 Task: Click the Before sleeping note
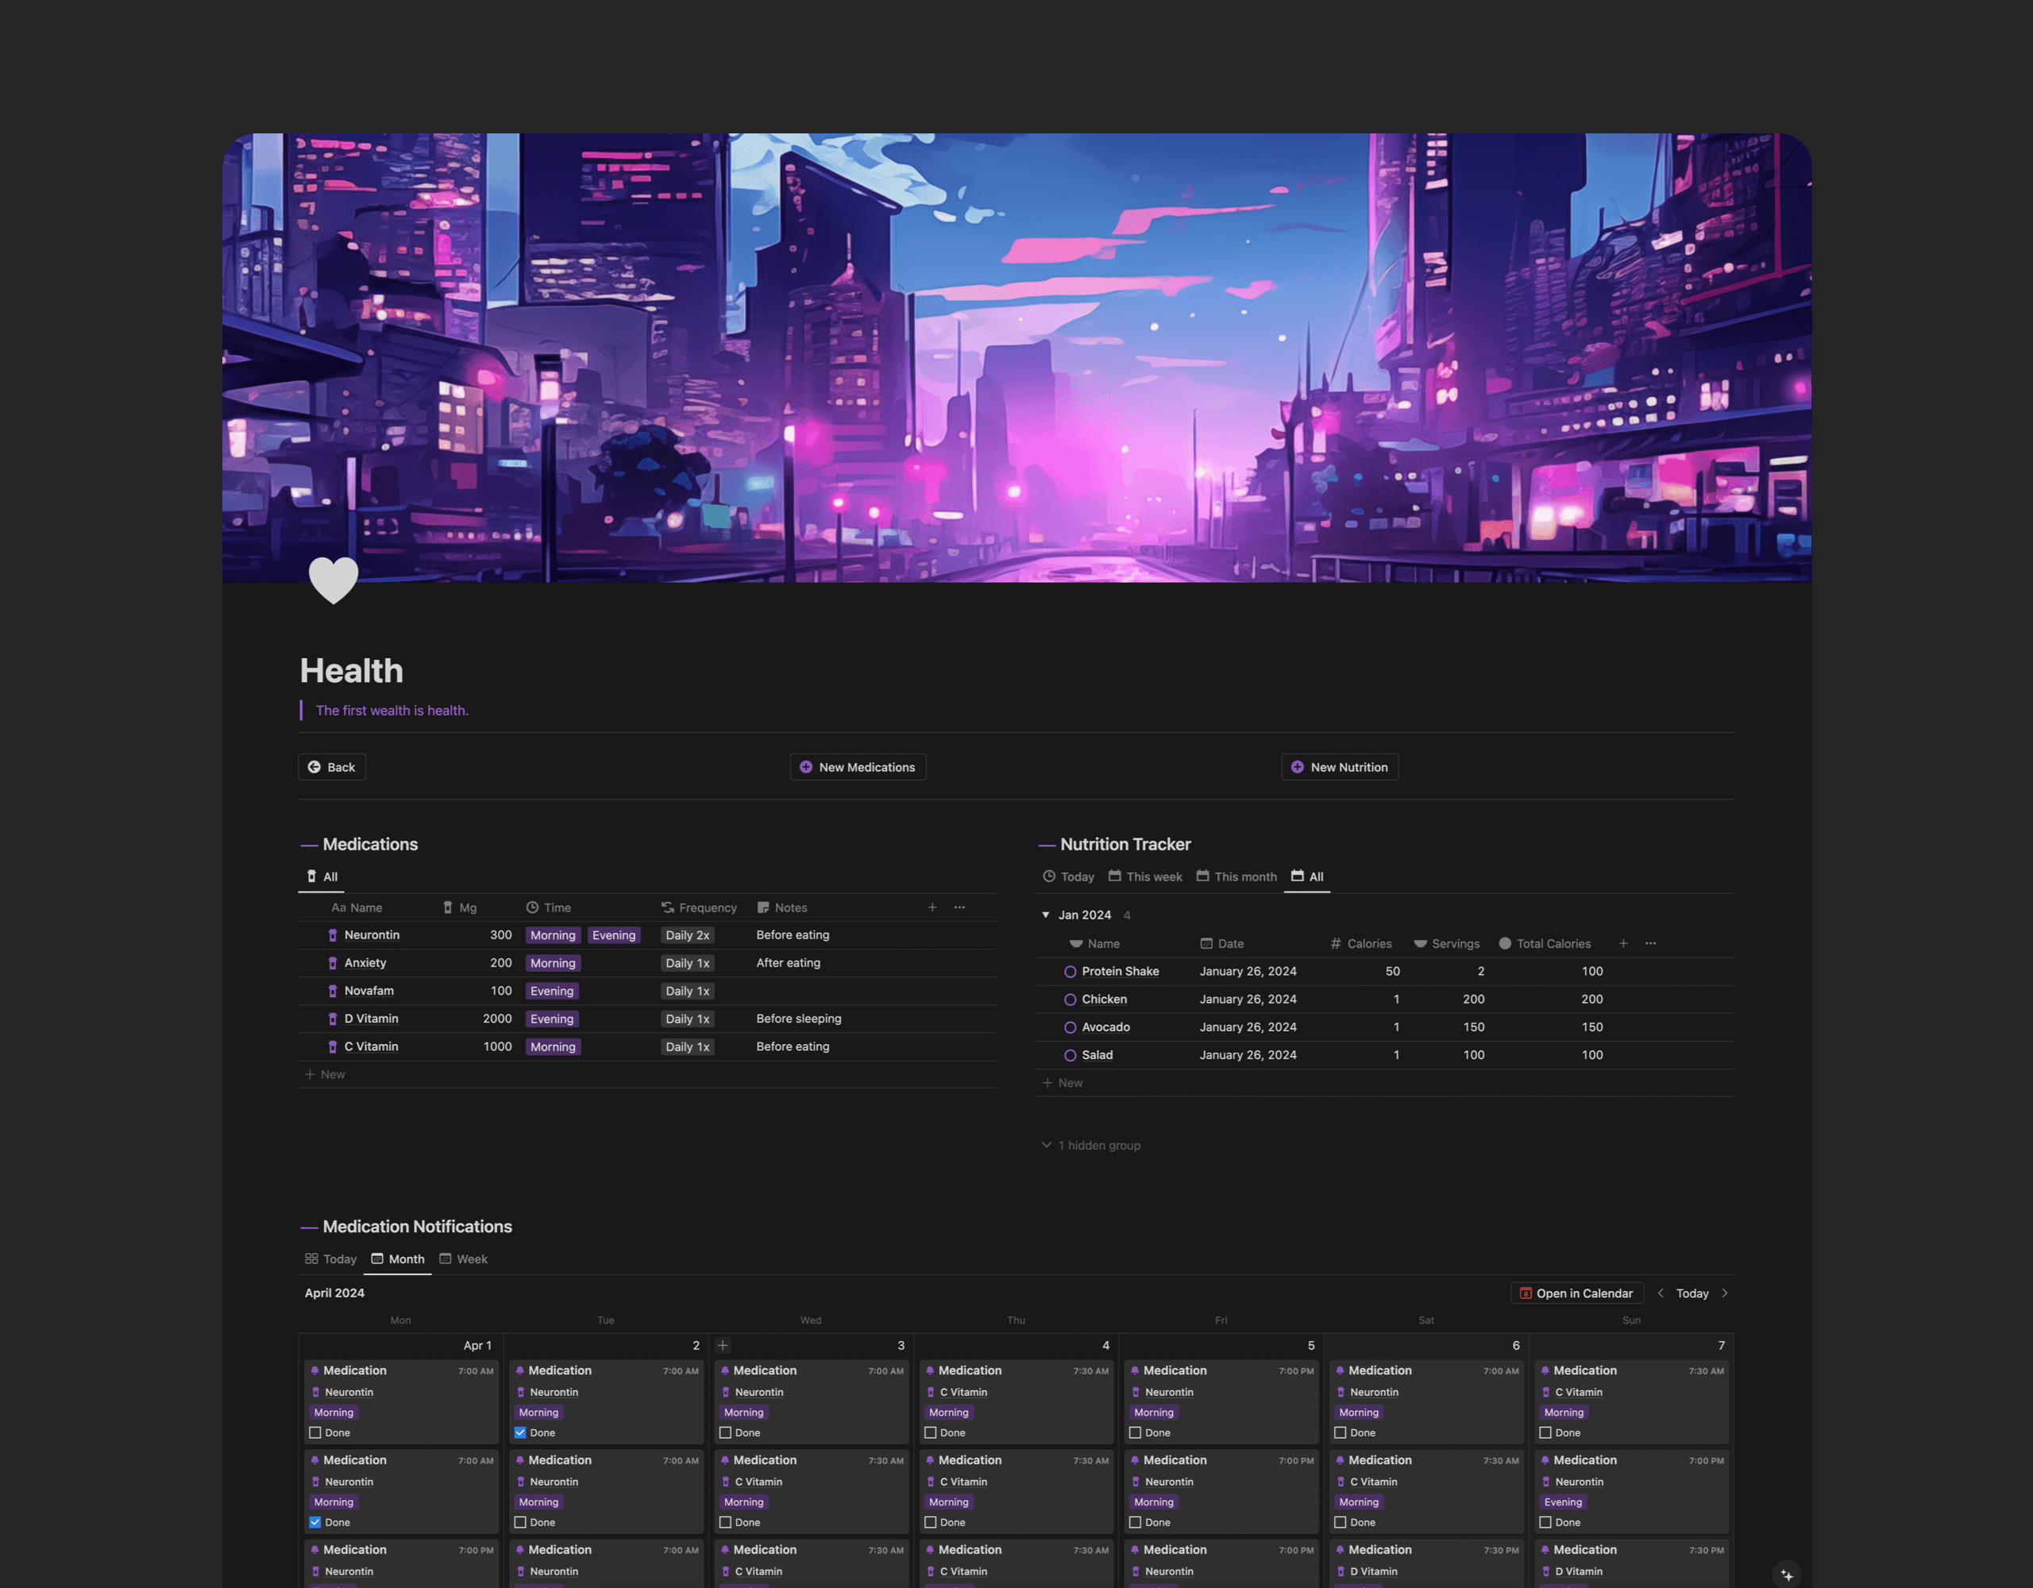point(800,1019)
